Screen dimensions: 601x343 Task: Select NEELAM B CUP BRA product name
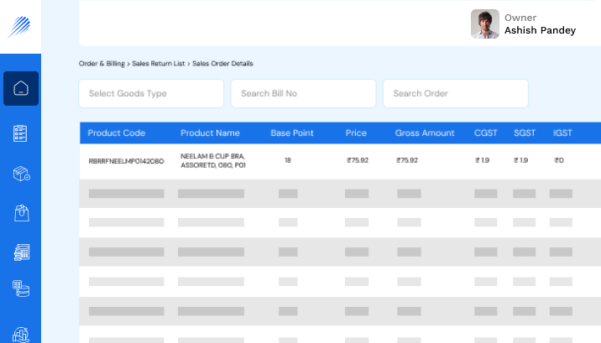[212, 160]
